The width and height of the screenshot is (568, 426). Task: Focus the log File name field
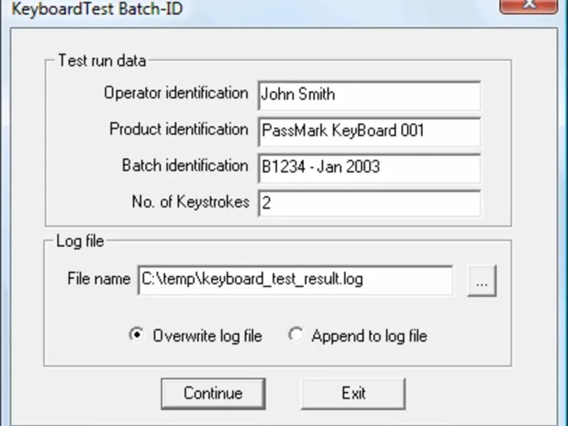[295, 280]
